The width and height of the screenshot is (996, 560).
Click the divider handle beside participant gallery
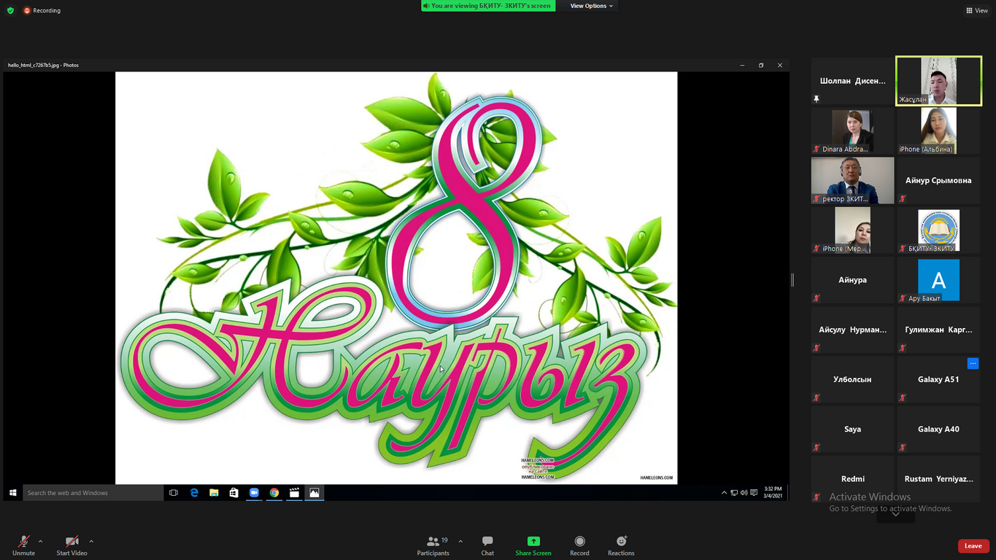792,279
